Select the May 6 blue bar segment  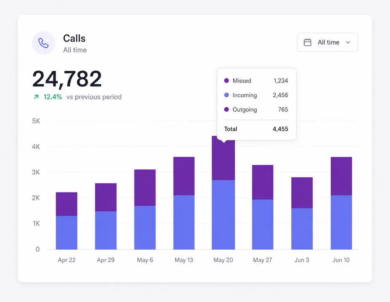click(x=145, y=228)
